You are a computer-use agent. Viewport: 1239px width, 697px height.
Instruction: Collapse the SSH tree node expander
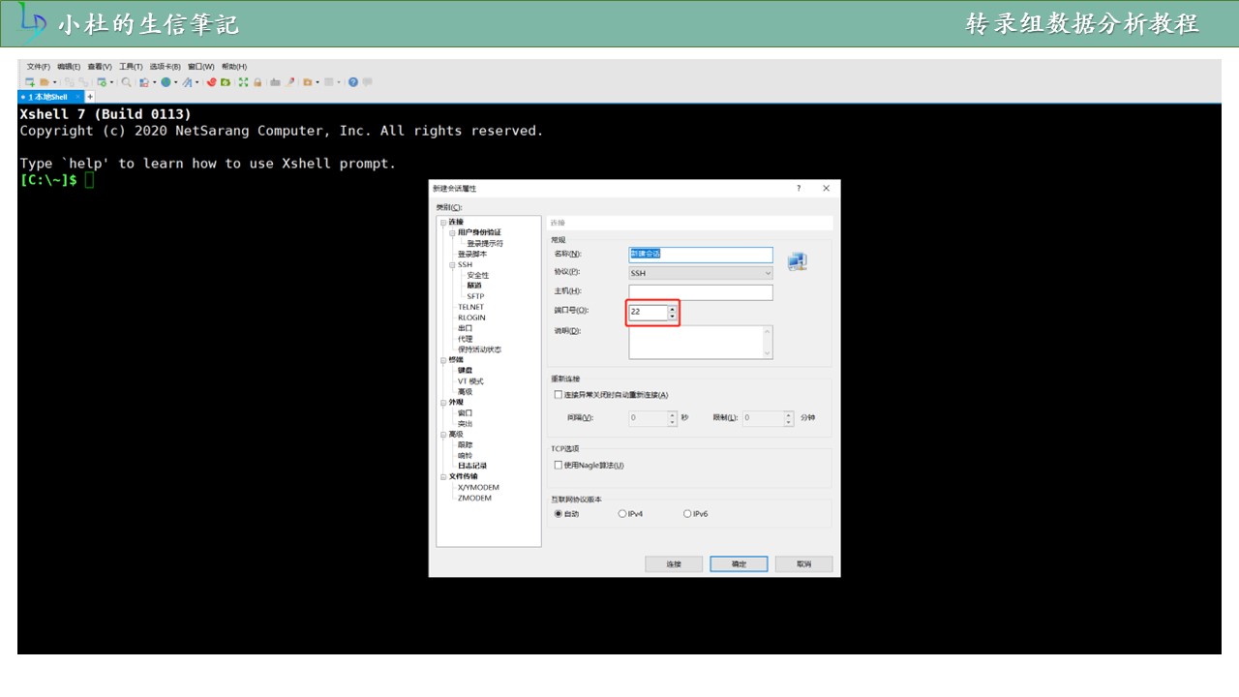(452, 264)
